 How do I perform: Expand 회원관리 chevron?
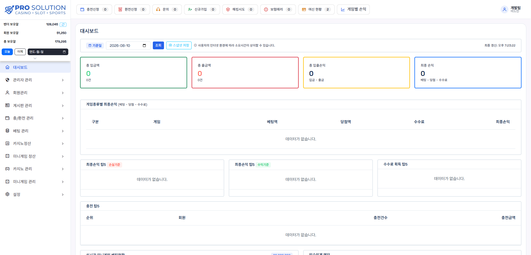[63, 93]
